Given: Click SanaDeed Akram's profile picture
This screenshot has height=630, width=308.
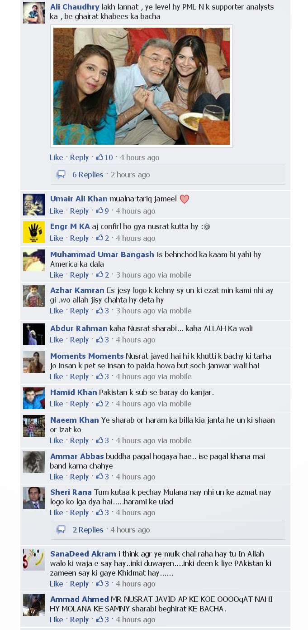Looking at the screenshot, I should (x=34, y=560).
